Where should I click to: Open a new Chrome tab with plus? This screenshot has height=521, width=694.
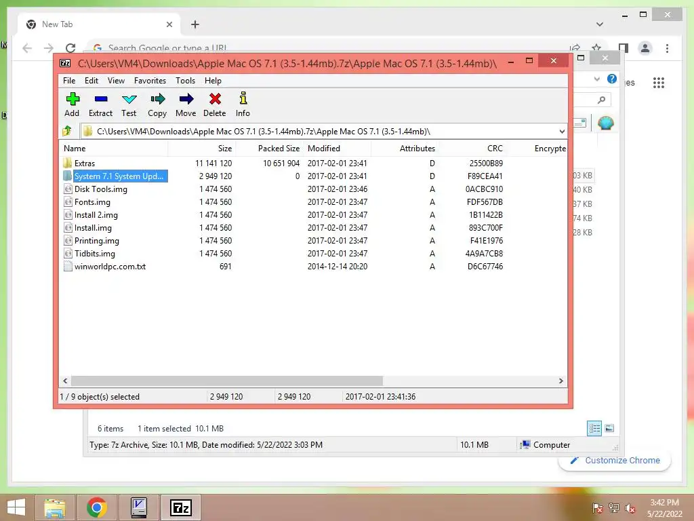tap(195, 24)
